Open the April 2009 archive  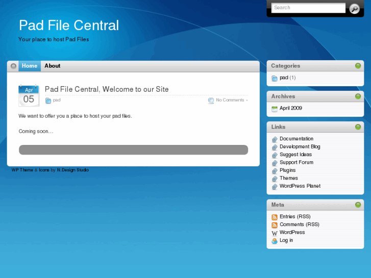coord(291,108)
